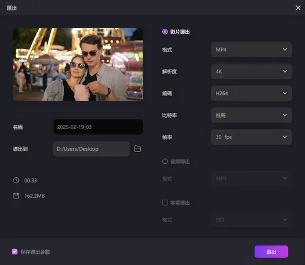The width and height of the screenshot is (305, 265).
Task: Click the 導出到 label
Action: [x=20, y=149]
